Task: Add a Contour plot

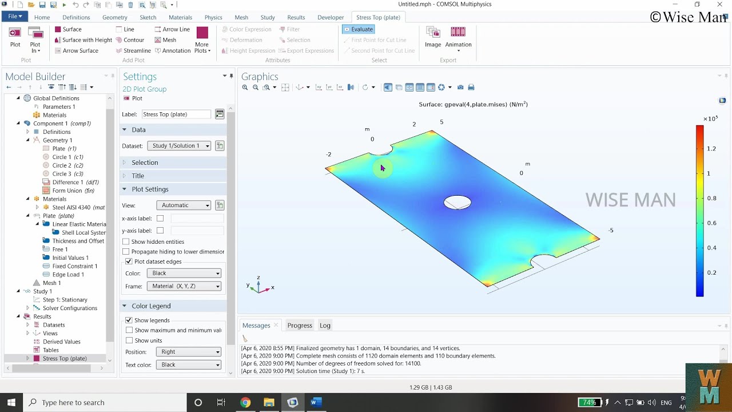Action: [130, 40]
